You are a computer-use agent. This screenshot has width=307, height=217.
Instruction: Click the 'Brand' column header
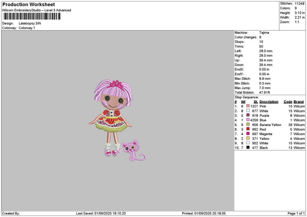coord(299,102)
